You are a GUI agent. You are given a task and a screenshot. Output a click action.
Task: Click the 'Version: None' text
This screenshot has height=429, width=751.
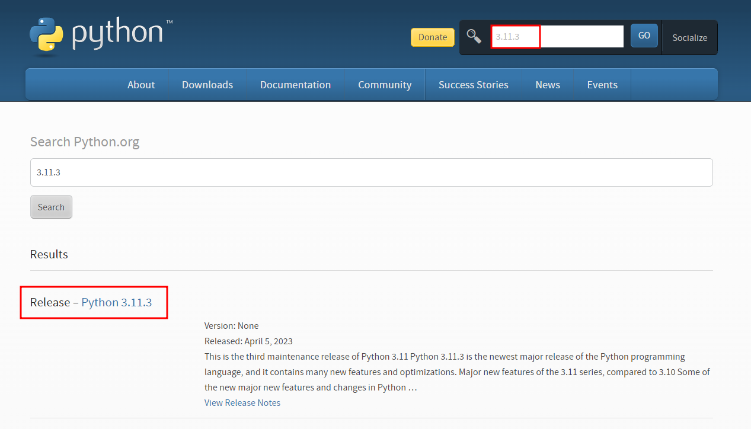tap(231, 326)
